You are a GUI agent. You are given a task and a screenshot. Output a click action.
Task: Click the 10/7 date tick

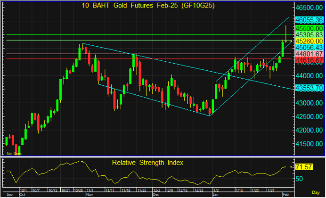(x=36, y=190)
